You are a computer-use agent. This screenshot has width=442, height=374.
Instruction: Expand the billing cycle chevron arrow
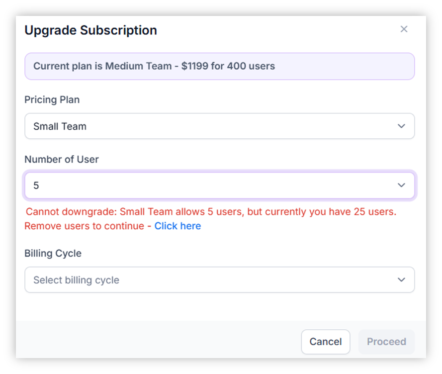401,280
